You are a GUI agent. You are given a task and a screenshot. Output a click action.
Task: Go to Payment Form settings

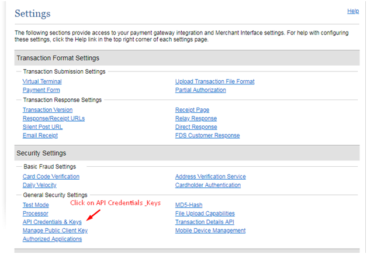41,90
